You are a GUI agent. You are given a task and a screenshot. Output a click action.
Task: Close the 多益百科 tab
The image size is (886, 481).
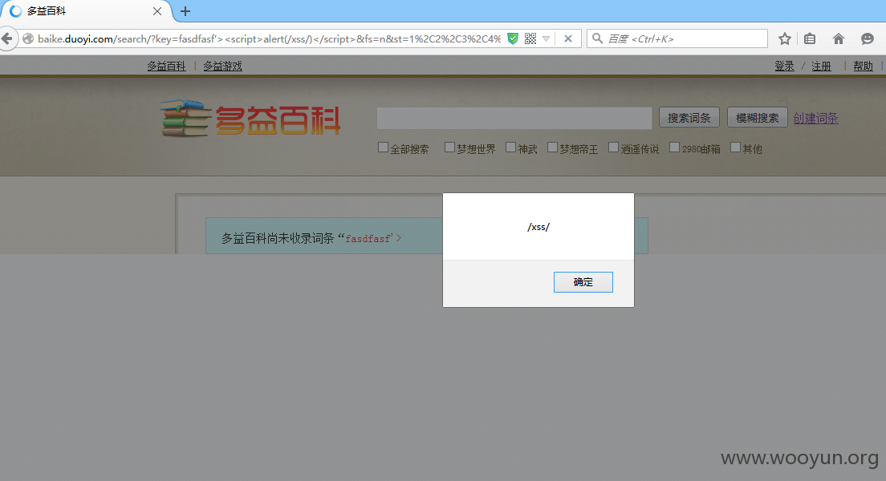(x=157, y=10)
